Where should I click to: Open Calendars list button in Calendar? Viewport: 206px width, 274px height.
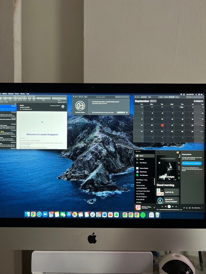click(x=144, y=97)
